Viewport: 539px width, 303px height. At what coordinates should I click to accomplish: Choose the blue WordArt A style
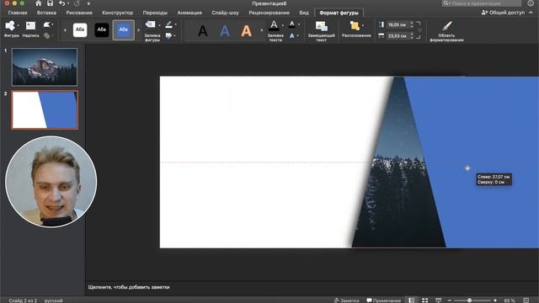[x=225, y=31]
